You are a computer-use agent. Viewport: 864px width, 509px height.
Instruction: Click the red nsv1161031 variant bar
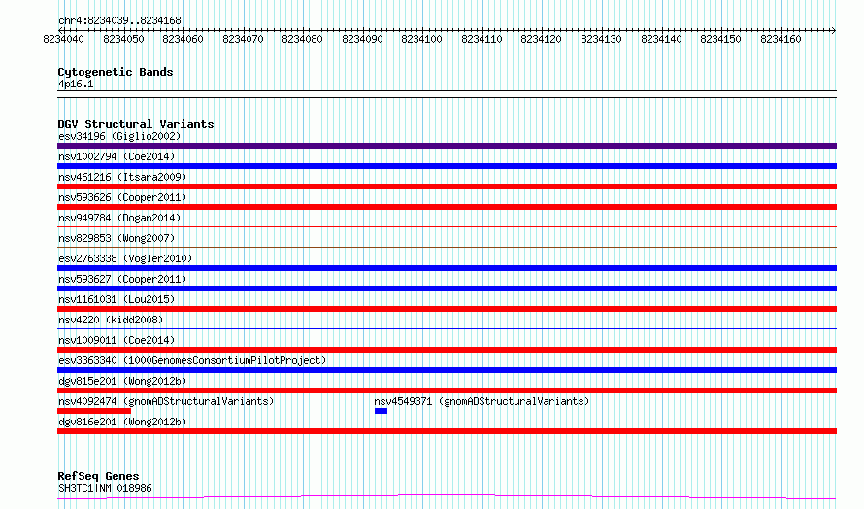(x=447, y=309)
